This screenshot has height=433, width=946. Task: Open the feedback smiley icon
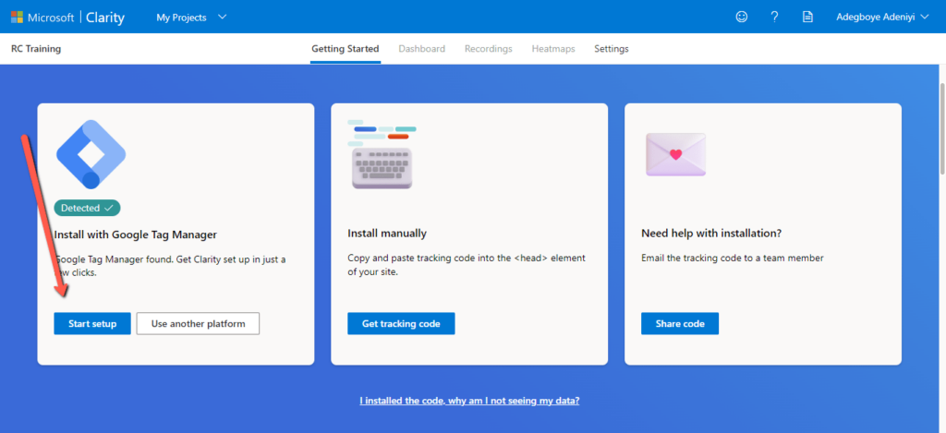click(x=742, y=17)
